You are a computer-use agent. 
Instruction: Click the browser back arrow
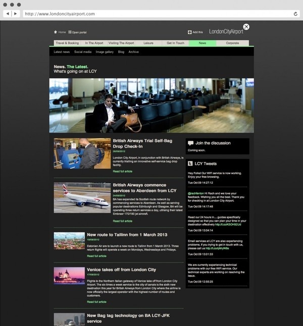tap(8, 14)
